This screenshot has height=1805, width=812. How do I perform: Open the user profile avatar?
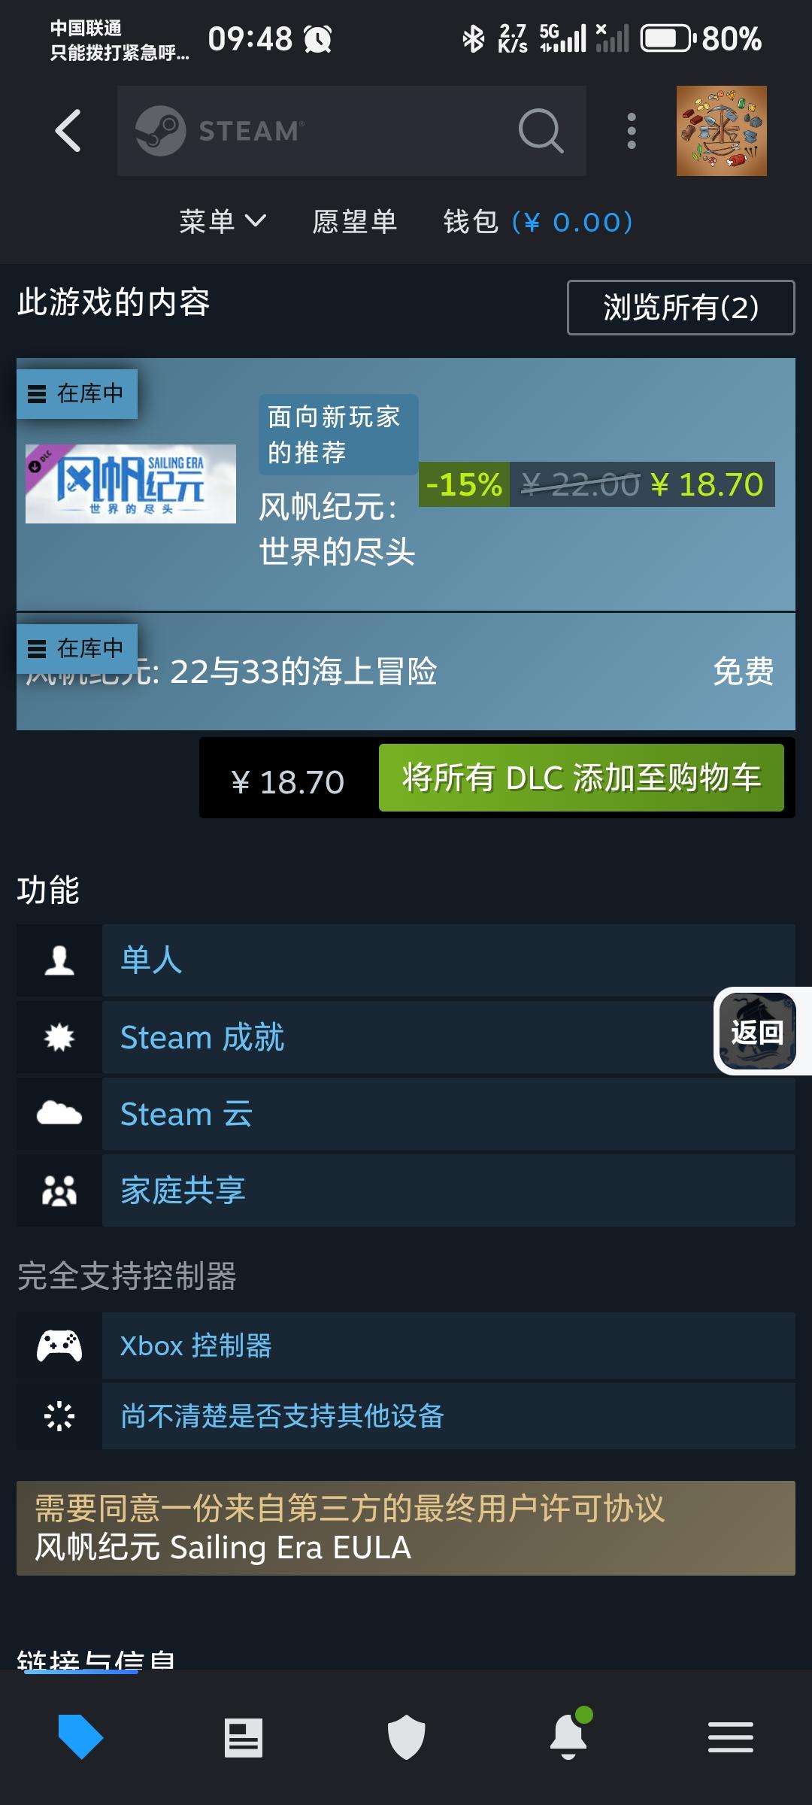(x=721, y=131)
